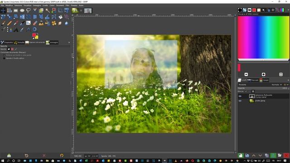Image resolution: width=290 pixels, height=163 pixels.
Task: Open the Immagine menu
Action: point(37,5)
